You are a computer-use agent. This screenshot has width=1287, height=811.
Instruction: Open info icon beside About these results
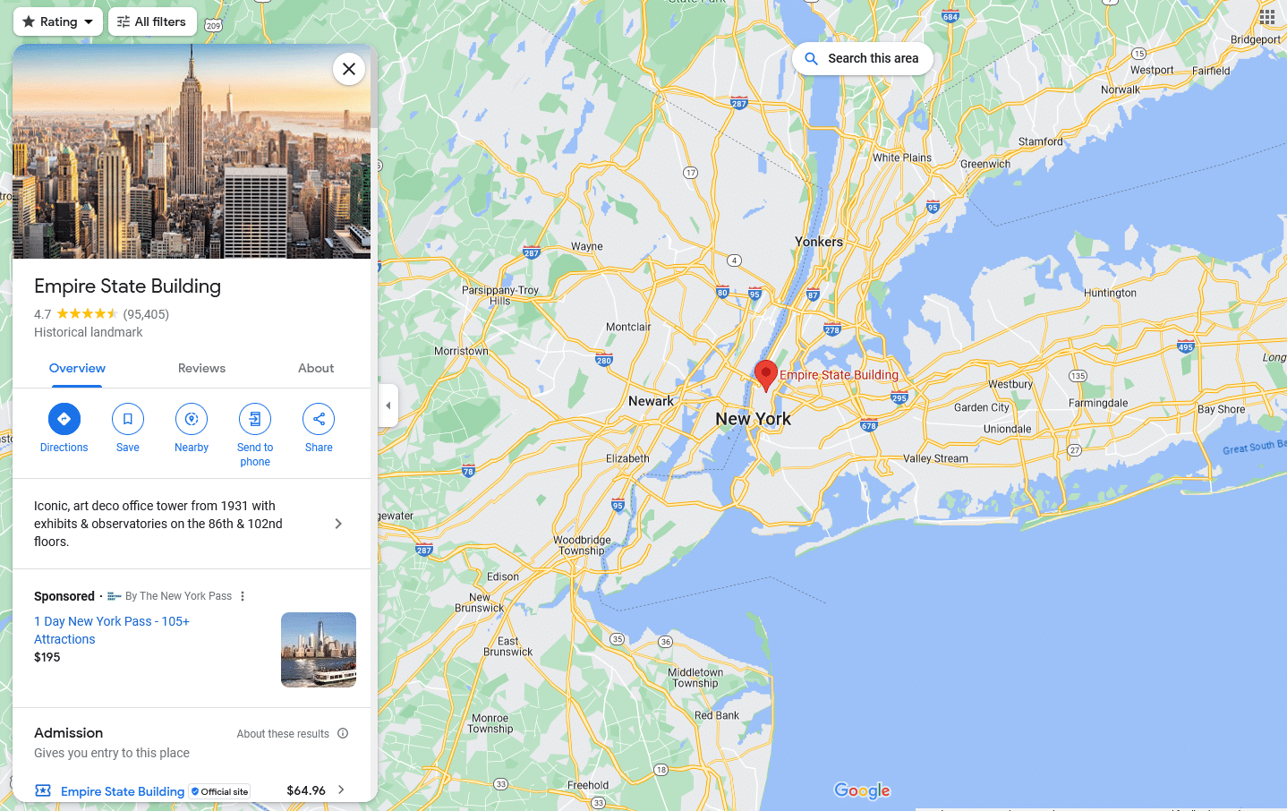(x=343, y=733)
